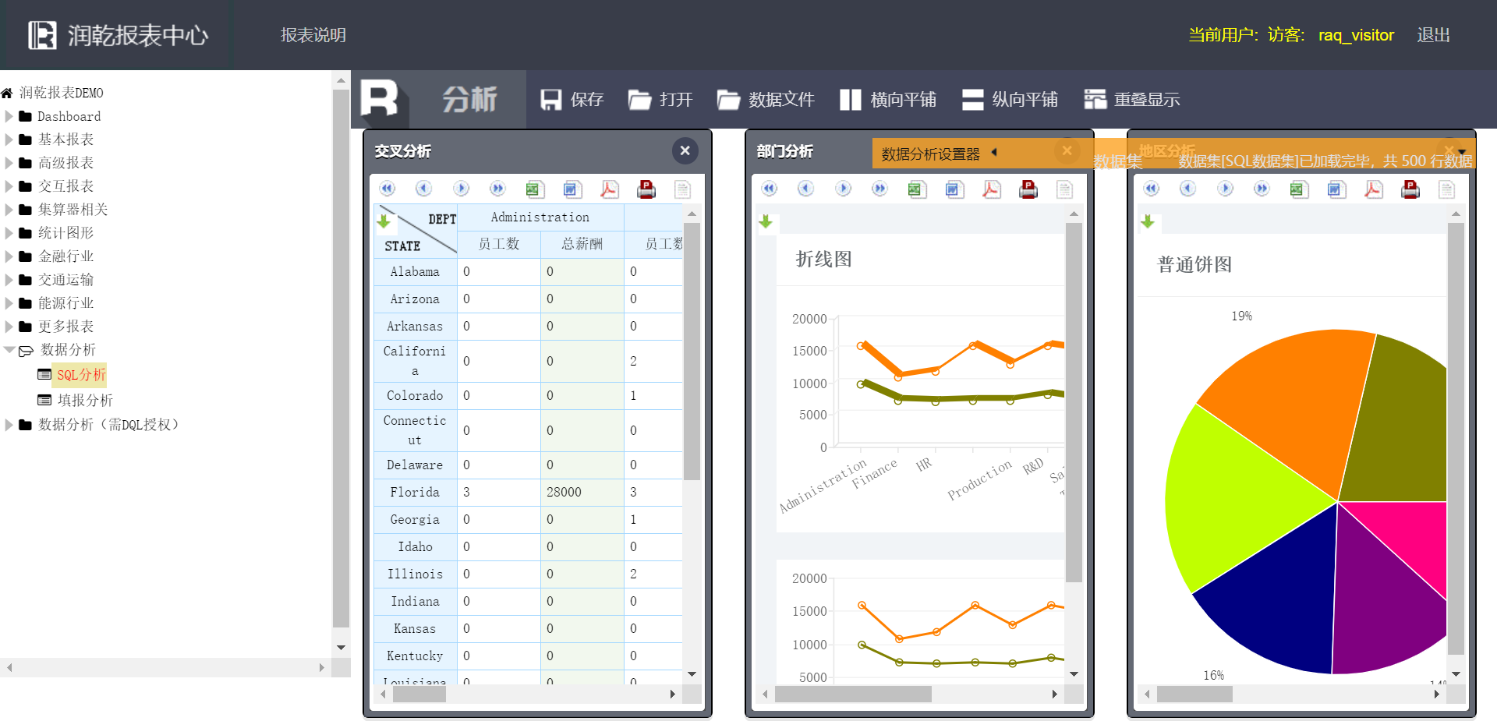1497x721 pixels.
Task: Expand 数据分析（需DQL授权）folder
Action: pos(9,425)
